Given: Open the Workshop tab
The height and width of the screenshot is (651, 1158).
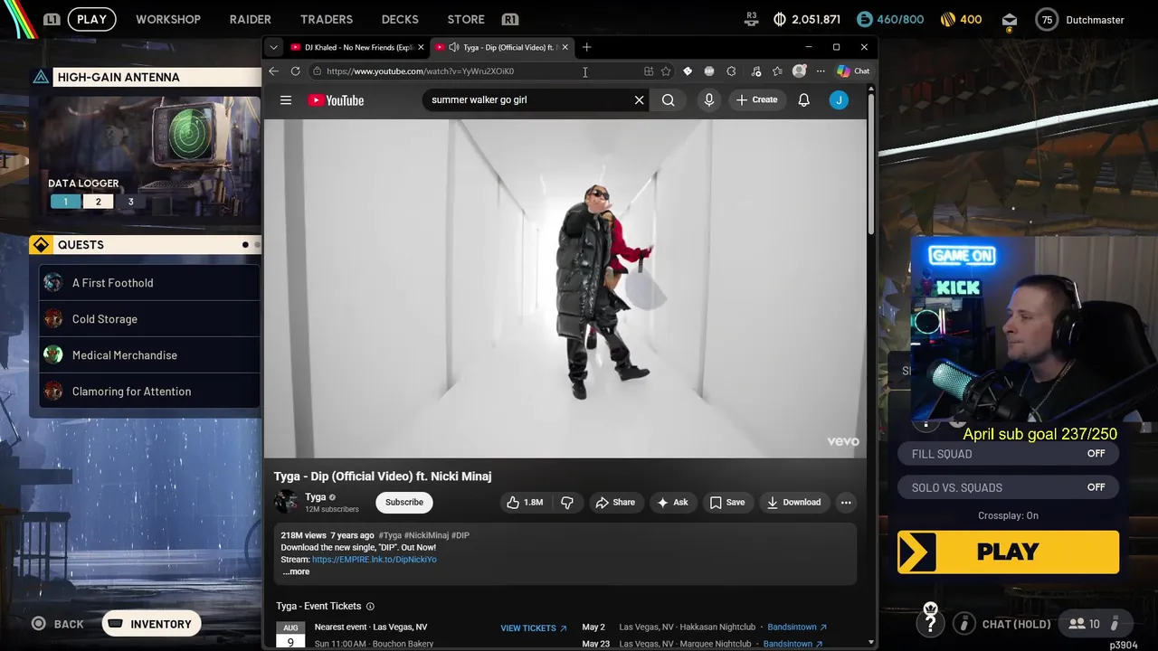Looking at the screenshot, I should point(168,19).
